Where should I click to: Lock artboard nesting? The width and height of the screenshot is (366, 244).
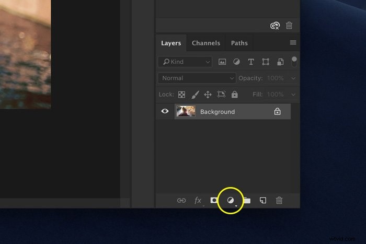(221, 94)
